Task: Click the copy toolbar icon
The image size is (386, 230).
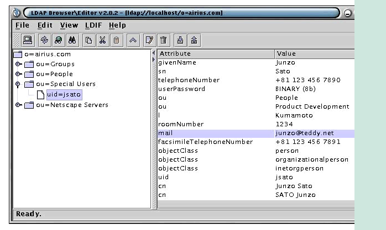Action: coord(88,40)
